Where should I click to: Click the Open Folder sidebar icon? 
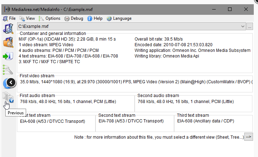pos(8,42)
